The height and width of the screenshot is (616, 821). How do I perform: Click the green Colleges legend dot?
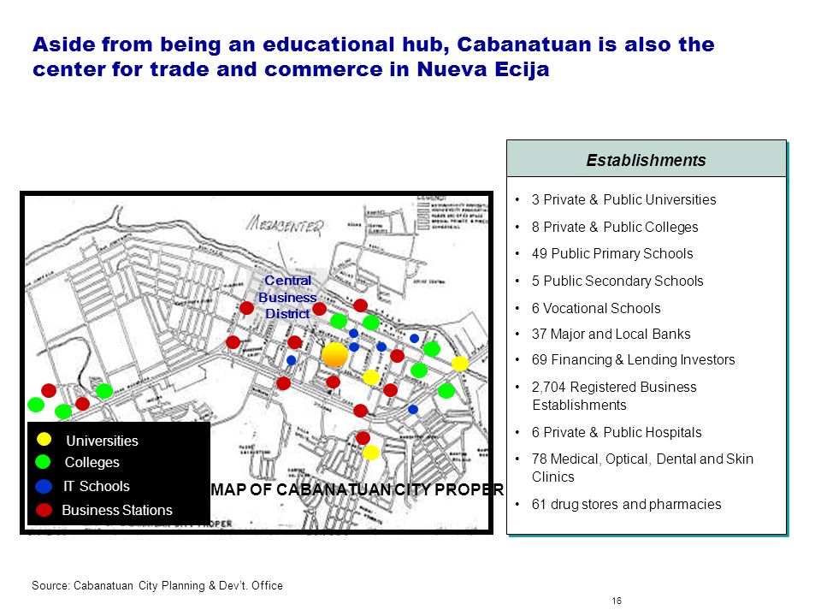click(43, 461)
